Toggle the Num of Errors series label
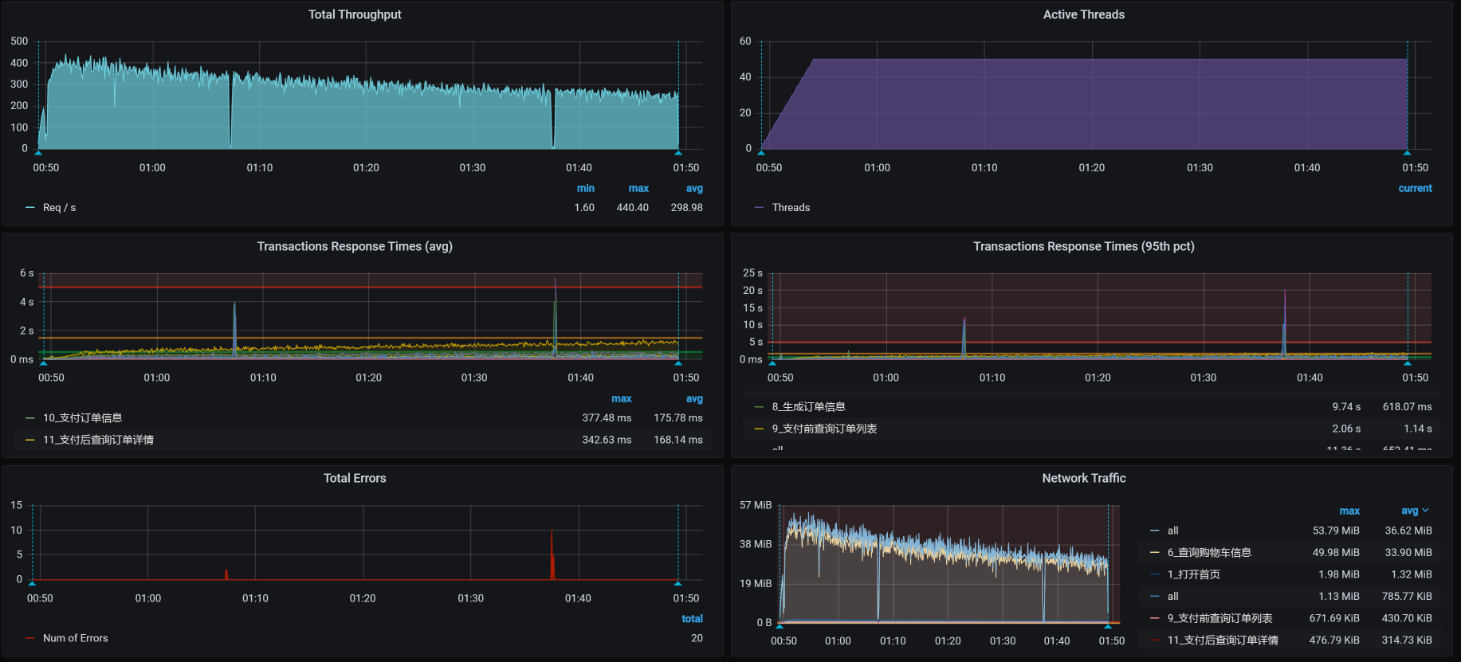The height and width of the screenshot is (662, 1461). [x=75, y=639]
